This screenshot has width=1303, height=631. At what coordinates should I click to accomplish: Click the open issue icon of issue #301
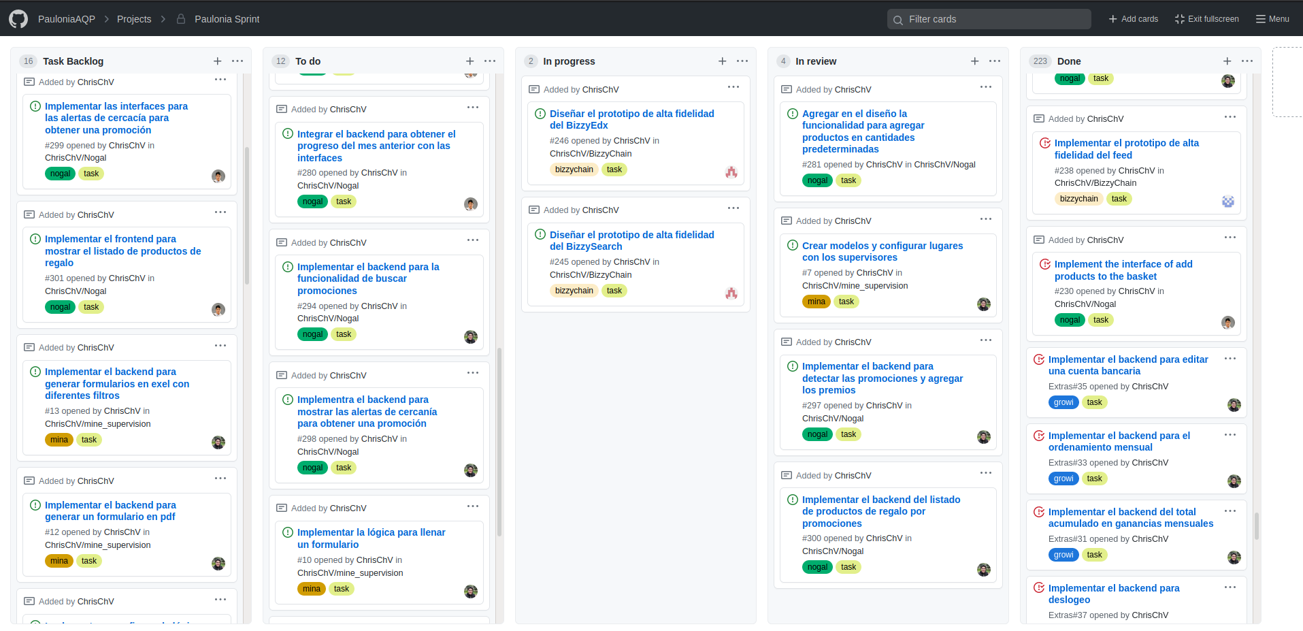point(35,239)
